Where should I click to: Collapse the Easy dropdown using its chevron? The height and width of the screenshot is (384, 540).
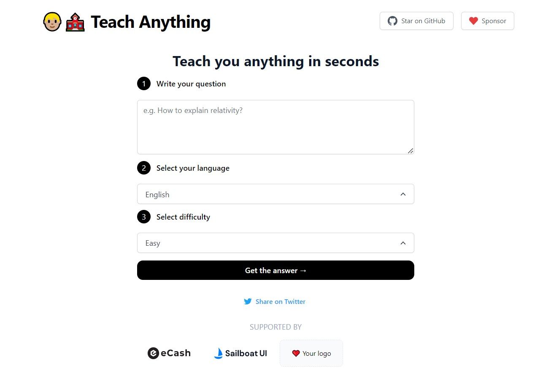(403, 243)
